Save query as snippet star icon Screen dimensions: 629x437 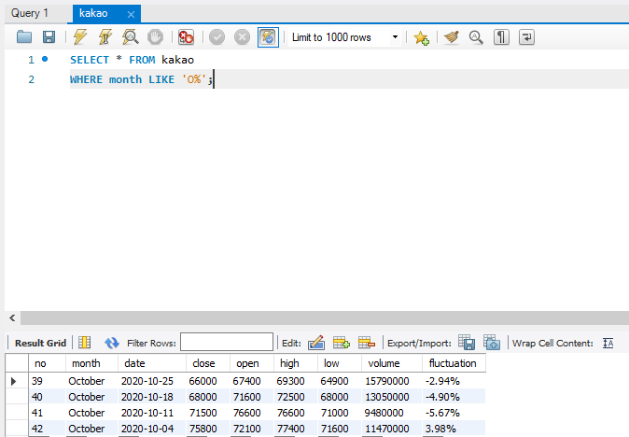(x=421, y=37)
